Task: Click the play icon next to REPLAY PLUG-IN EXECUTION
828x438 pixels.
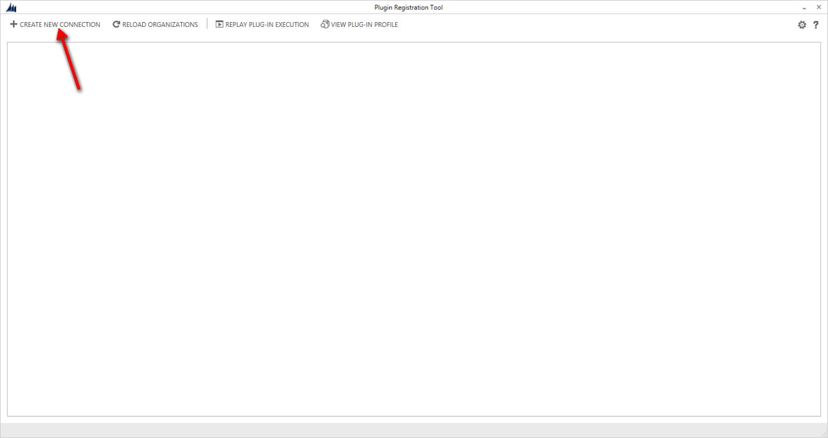Action: click(219, 24)
